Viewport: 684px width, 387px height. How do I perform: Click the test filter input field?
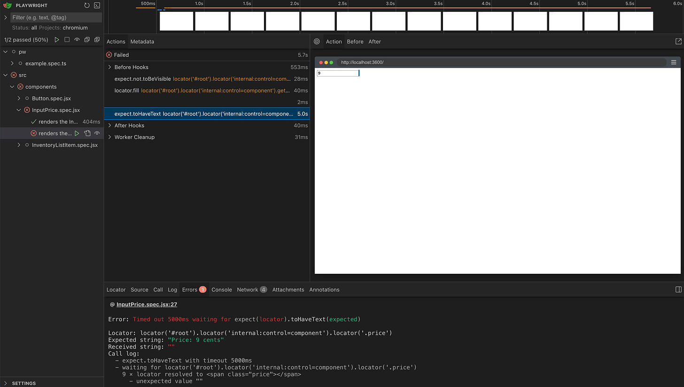(x=56, y=17)
